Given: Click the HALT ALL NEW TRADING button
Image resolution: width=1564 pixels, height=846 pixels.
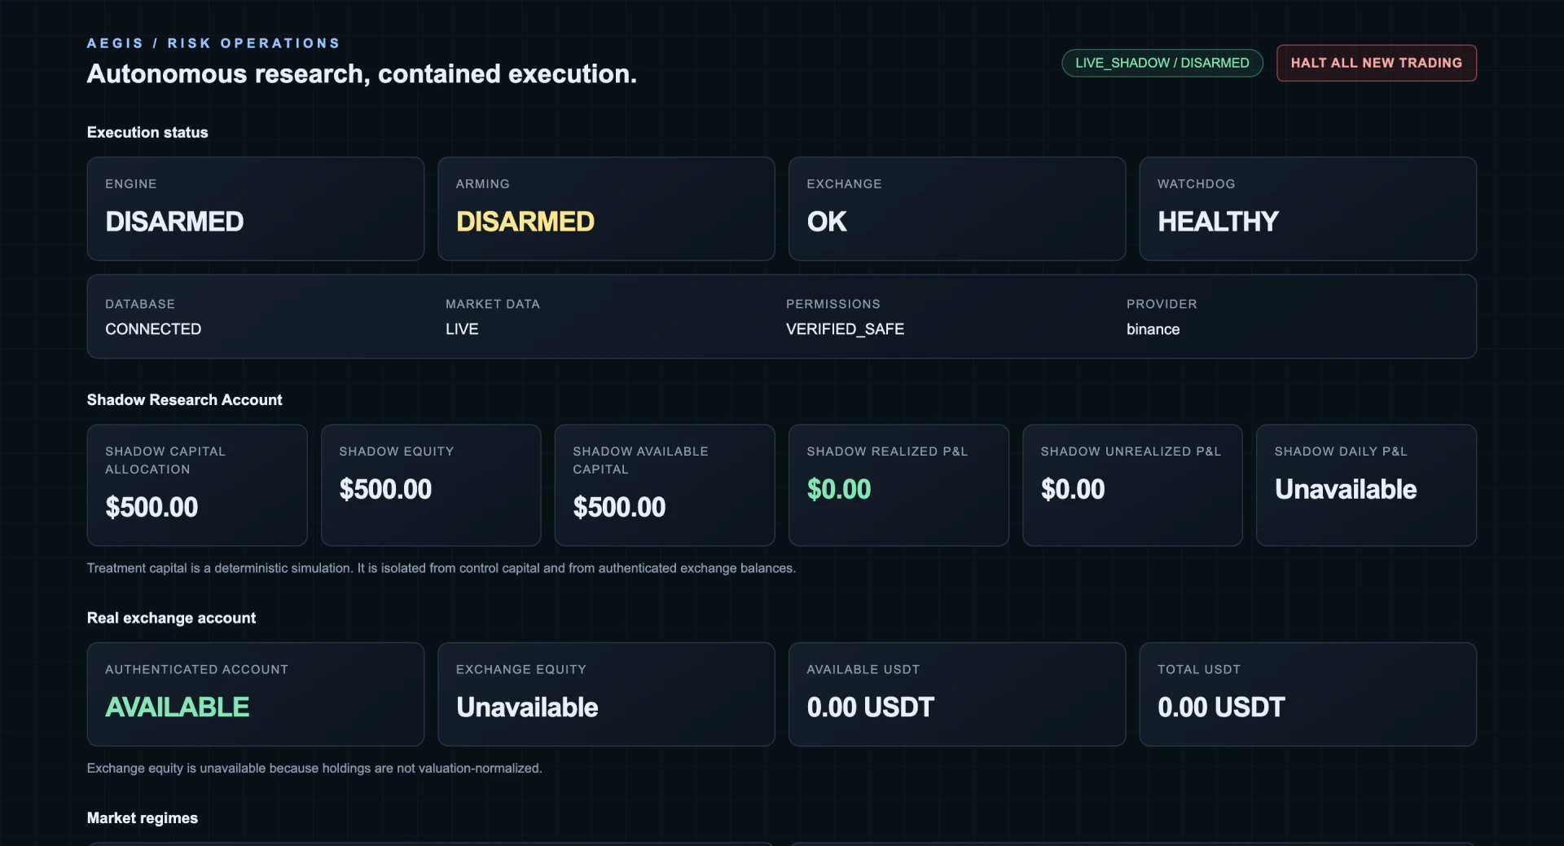Looking at the screenshot, I should click(1376, 63).
